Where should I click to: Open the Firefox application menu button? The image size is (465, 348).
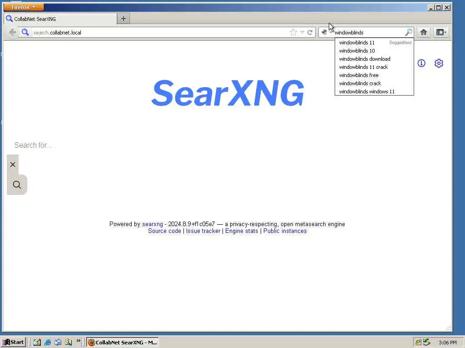(24, 7)
